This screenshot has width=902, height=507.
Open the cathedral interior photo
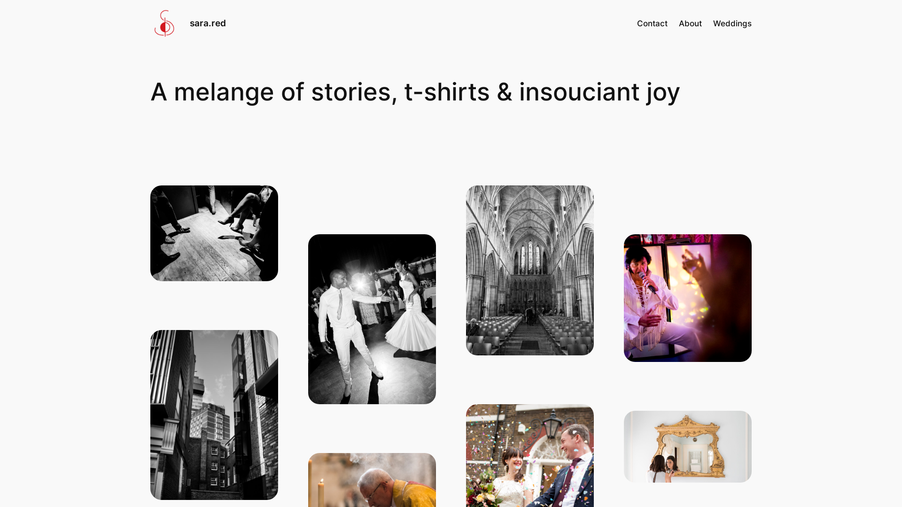[x=530, y=270]
